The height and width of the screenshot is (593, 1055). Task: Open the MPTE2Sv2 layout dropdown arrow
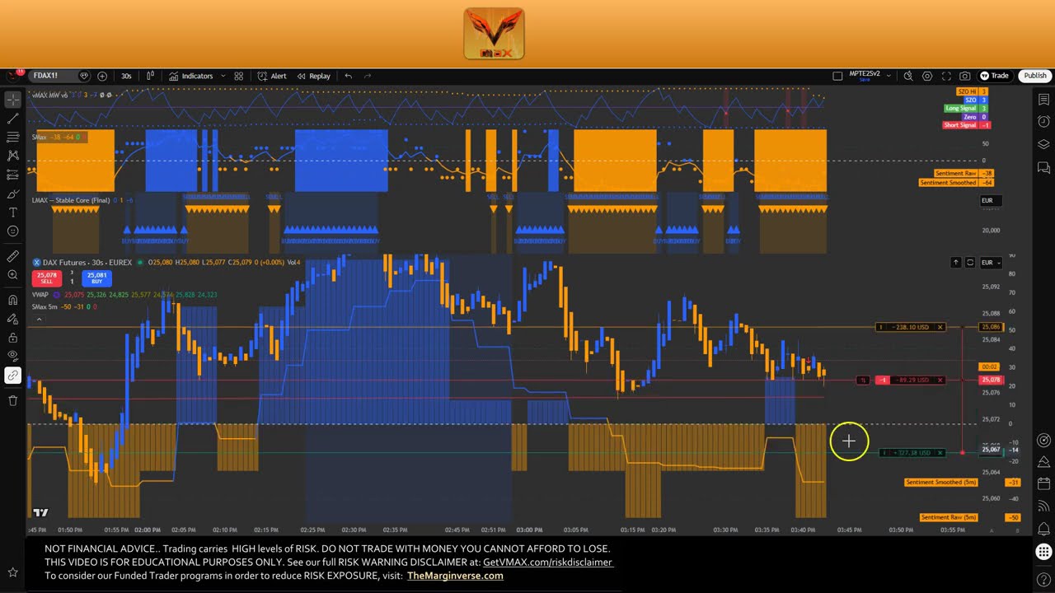coord(889,74)
